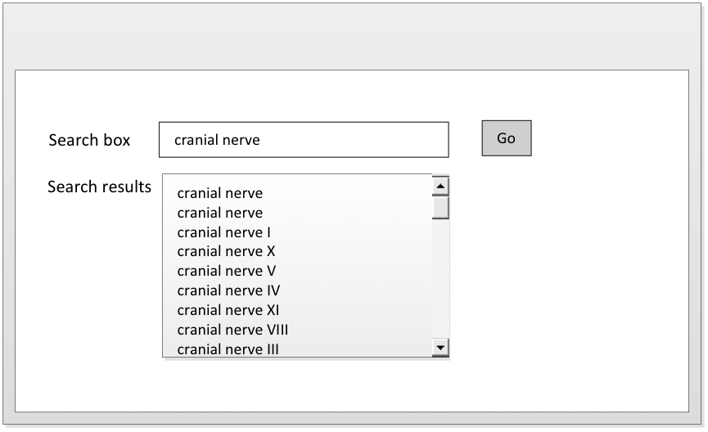The image size is (708, 432).
Task: Choose "cranial nerve I" from results
Action: [x=223, y=232]
